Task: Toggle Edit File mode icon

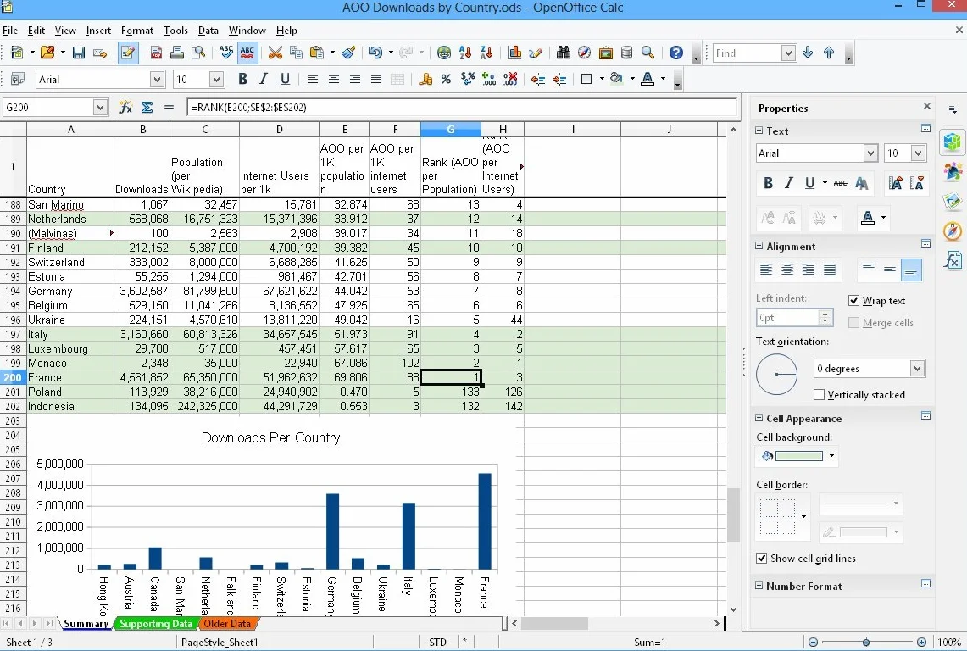Action: [128, 53]
